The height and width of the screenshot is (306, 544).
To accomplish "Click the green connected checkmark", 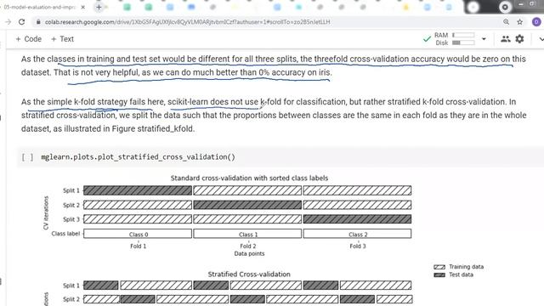I will [x=427, y=39].
